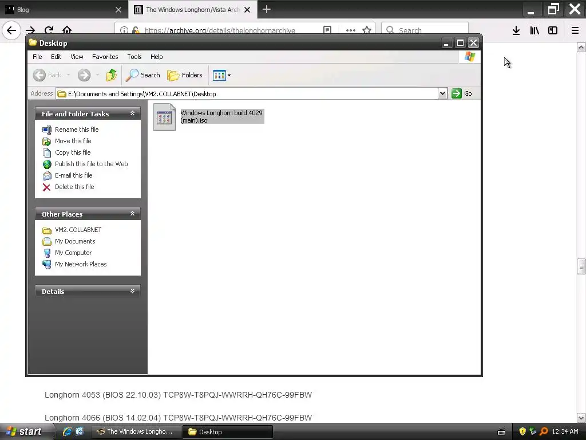Select the Windows Longhorn build 4029 iso icon
Viewport: 586px width, 440px height.
[164, 117]
